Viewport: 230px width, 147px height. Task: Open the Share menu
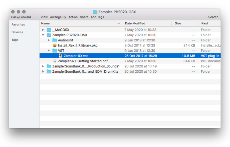pyautogui.click(x=84, y=17)
